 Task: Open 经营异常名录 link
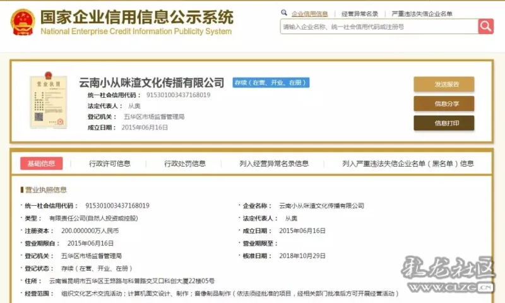tap(360, 14)
